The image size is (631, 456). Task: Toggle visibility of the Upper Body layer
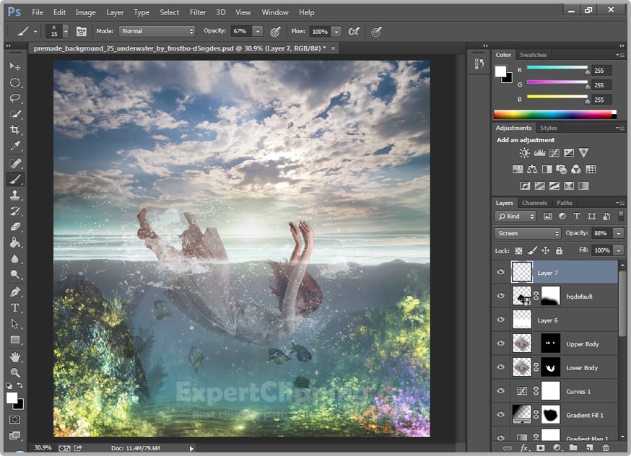click(x=500, y=343)
